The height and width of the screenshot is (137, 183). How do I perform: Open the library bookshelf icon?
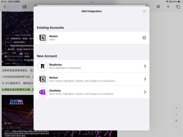(x=24, y=7)
